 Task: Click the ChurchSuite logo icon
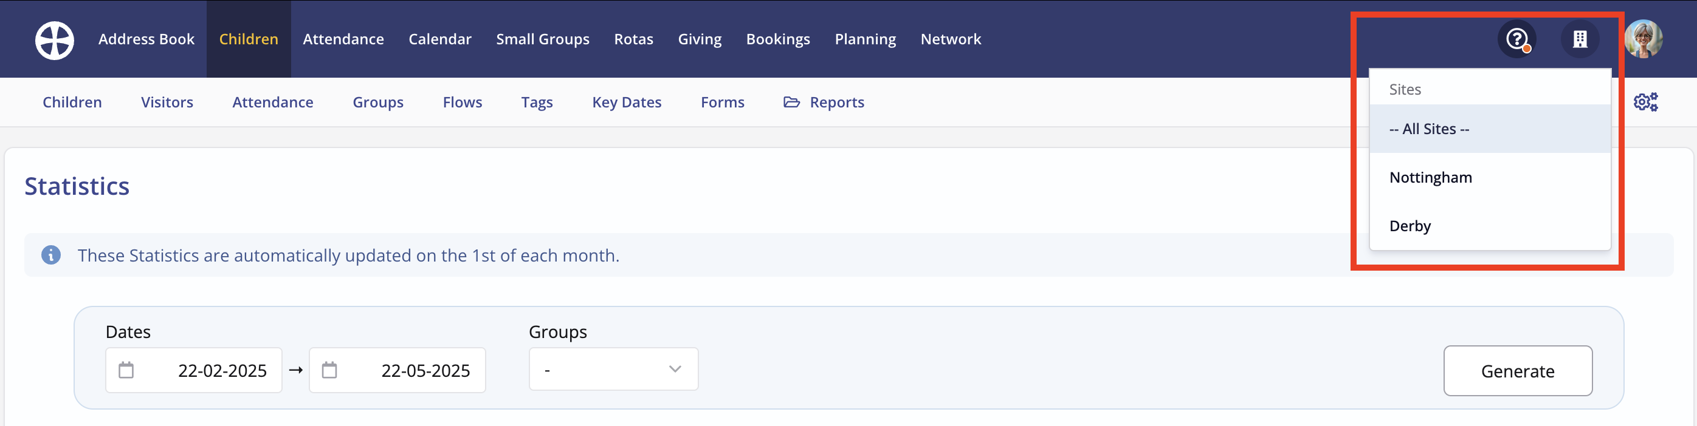tap(55, 39)
